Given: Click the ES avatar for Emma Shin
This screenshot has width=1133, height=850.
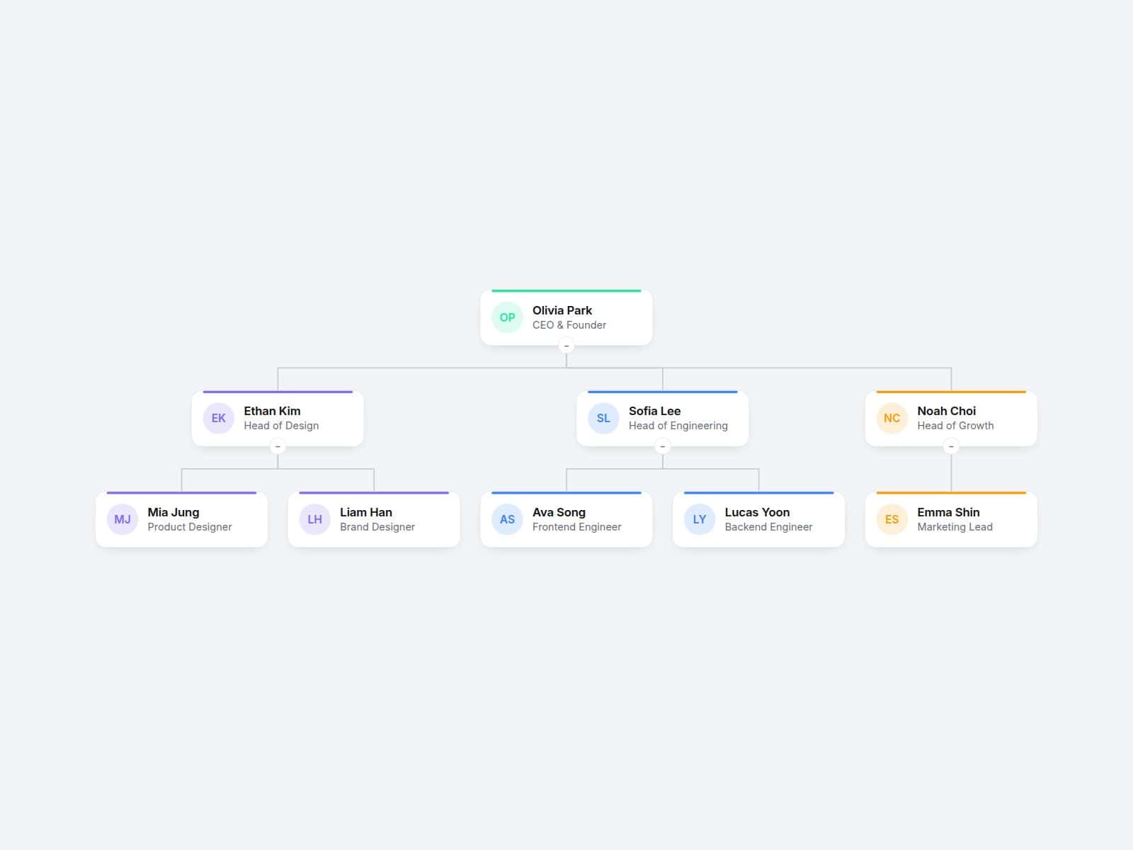Looking at the screenshot, I should tap(892, 519).
